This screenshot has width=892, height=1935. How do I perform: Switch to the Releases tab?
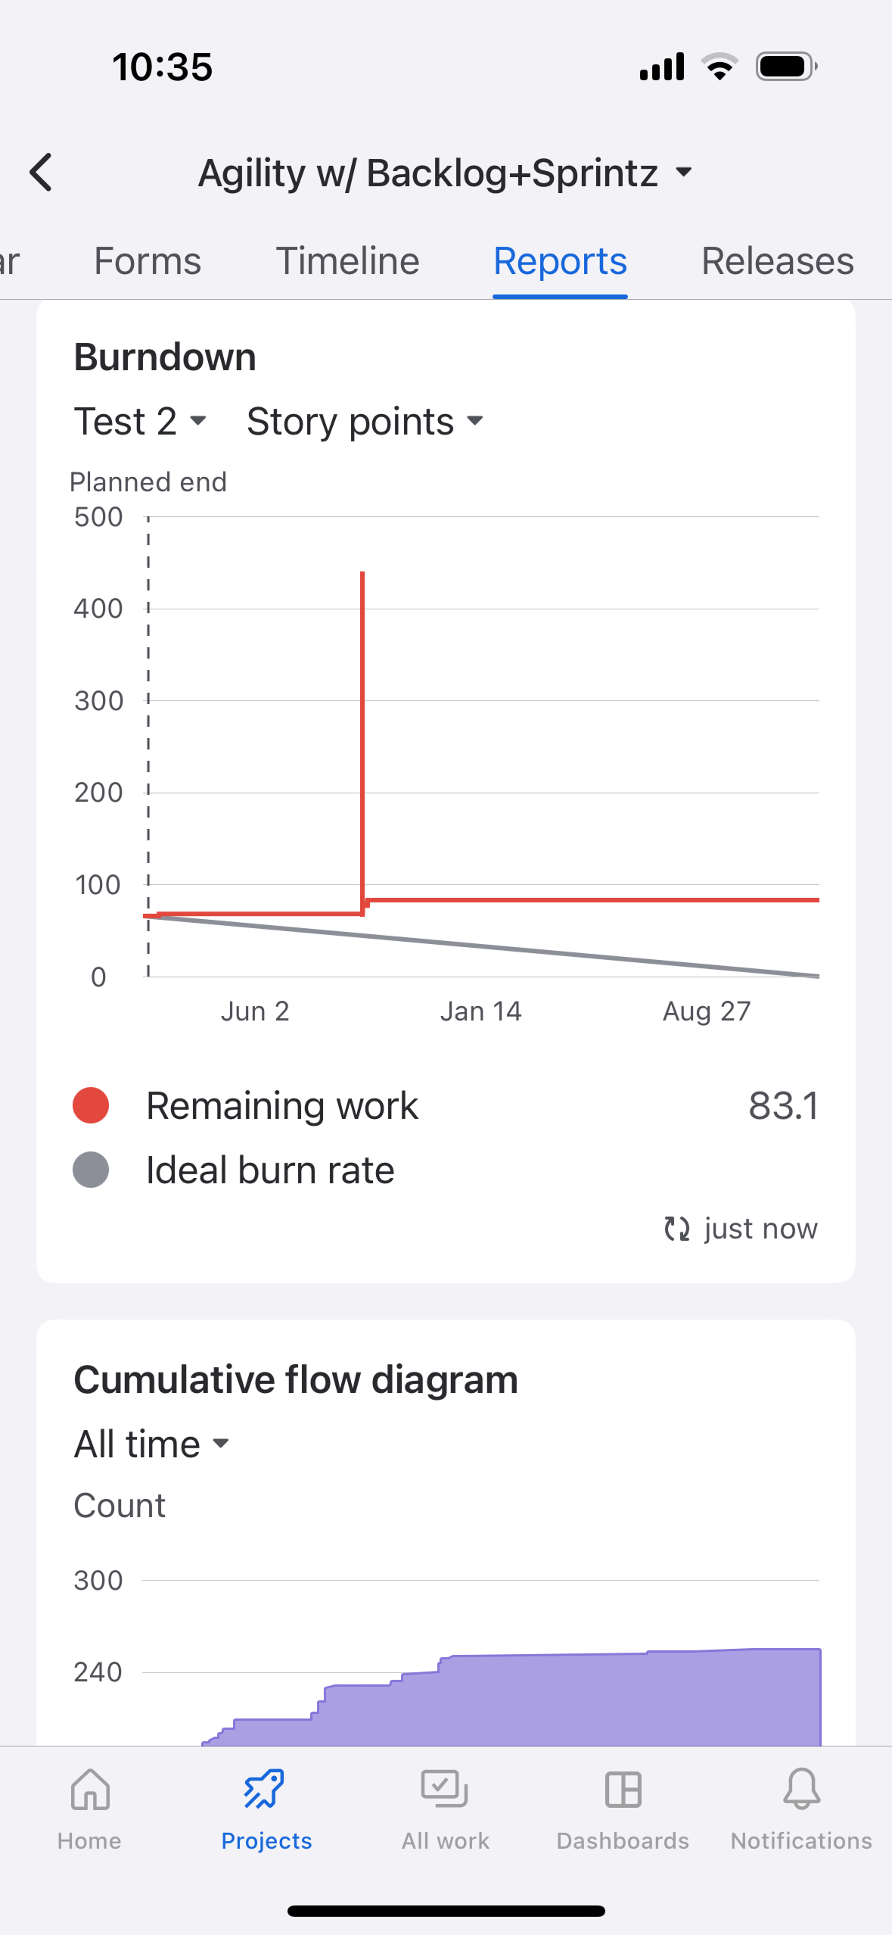pyautogui.click(x=777, y=261)
